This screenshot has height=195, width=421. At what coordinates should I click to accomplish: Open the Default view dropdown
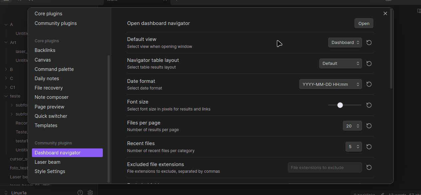pos(345,42)
